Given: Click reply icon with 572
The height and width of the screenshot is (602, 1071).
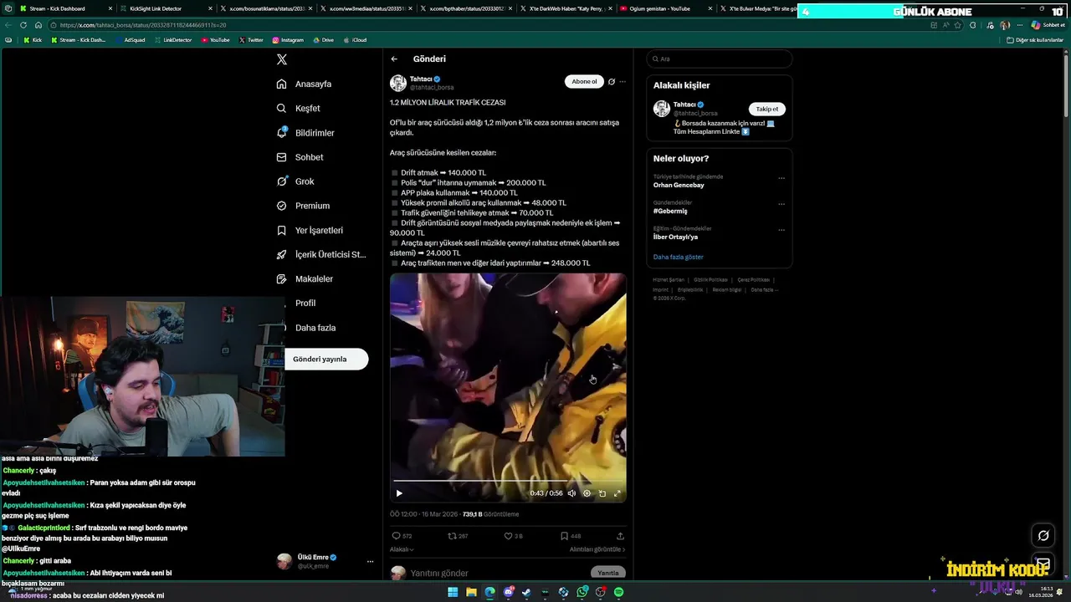Looking at the screenshot, I should tap(401, 536).
